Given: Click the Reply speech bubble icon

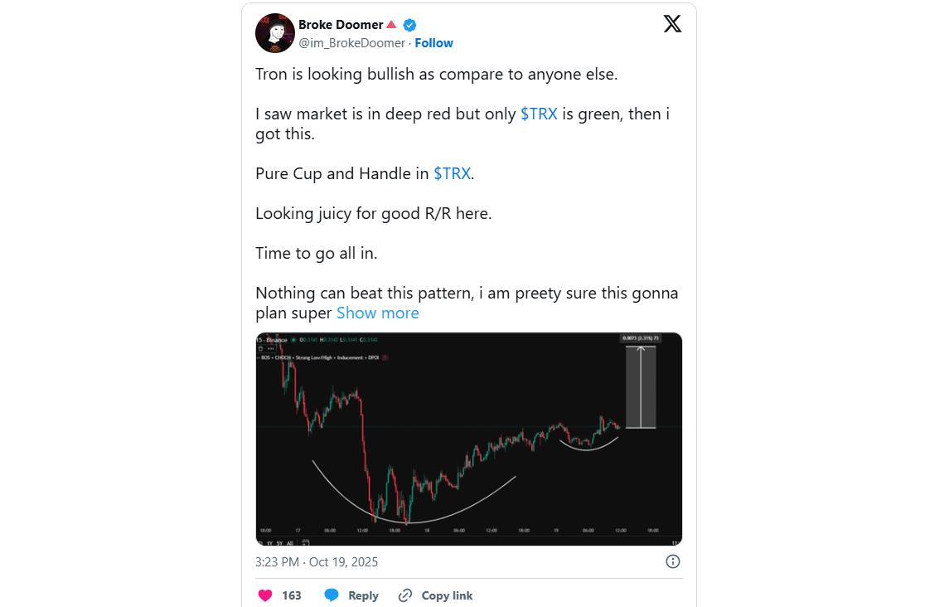Looking at the screenshot, I should 332,595.
